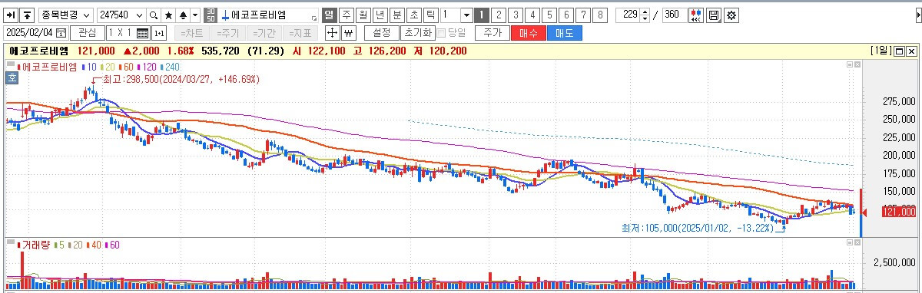Screen dimensions: 922x293
Task: Click the total bars field showing 360
Action: [674, 15]
